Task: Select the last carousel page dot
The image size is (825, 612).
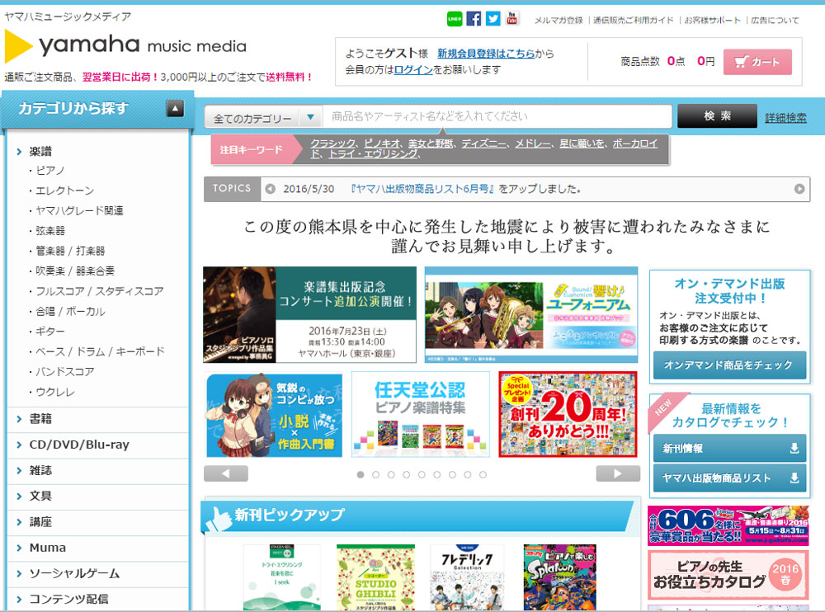Action: [x=483, y=474]
